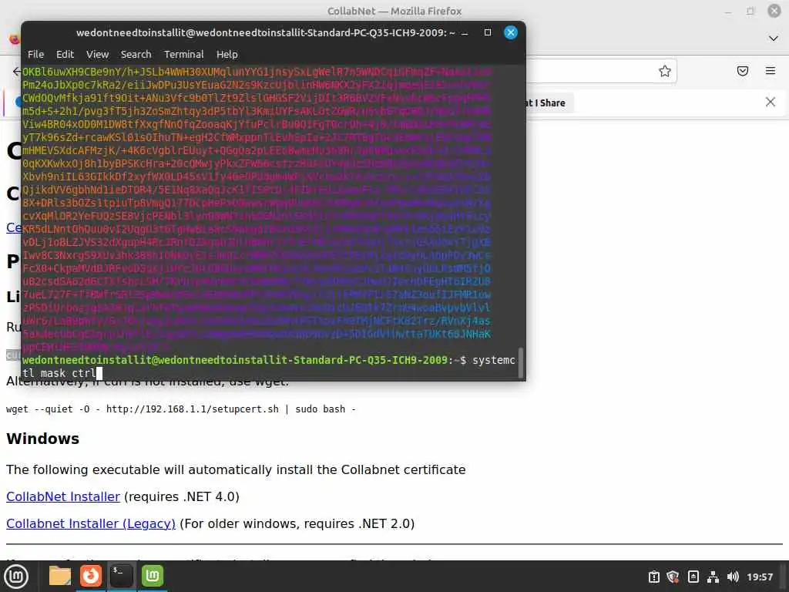Close the terminal window
This screenshot has height=592, width=789.
511,32
